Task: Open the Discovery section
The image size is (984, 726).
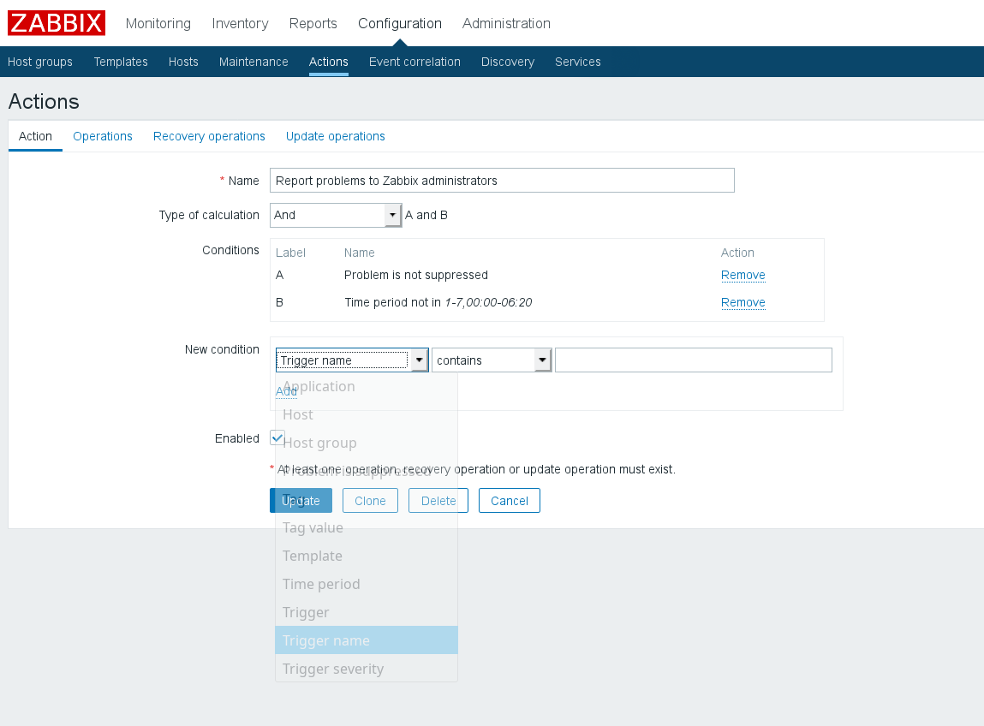Action: tap(508, 62)
